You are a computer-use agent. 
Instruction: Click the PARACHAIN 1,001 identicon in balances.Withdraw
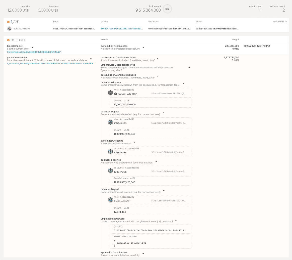(x=110, y=93)
